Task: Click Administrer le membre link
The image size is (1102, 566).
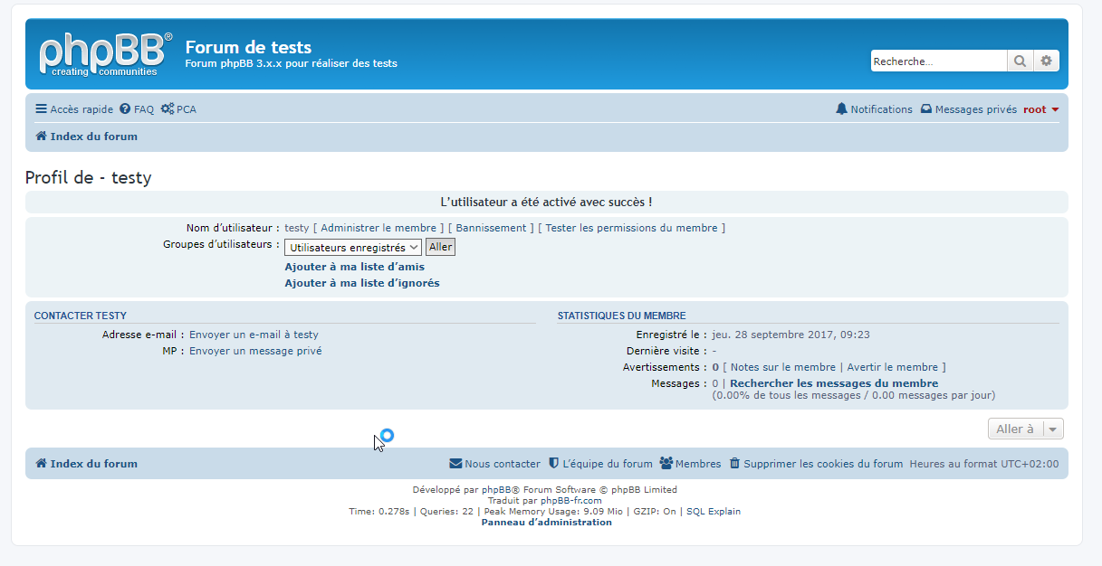Action: click(379, 228)
